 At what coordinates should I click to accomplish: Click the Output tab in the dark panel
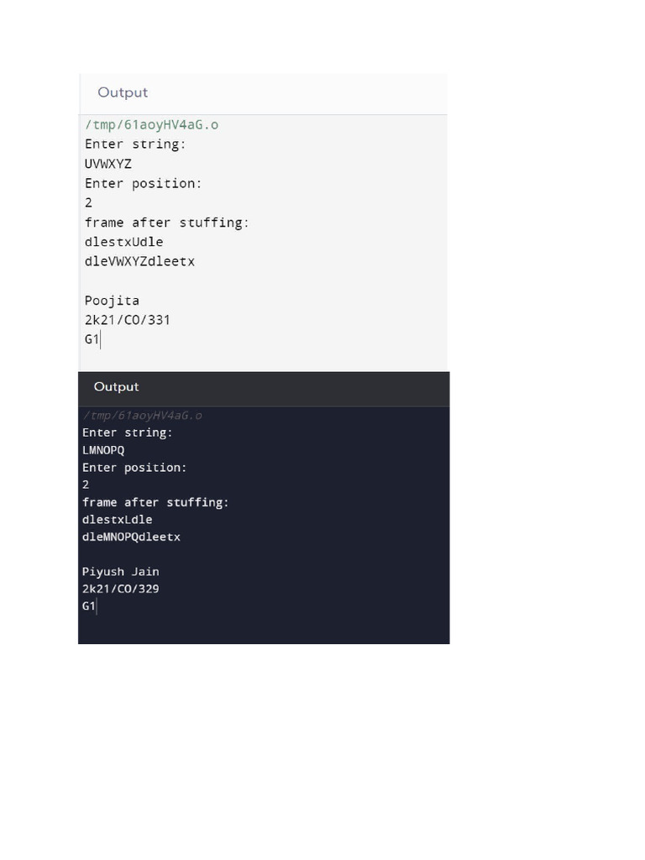(116, 387)
